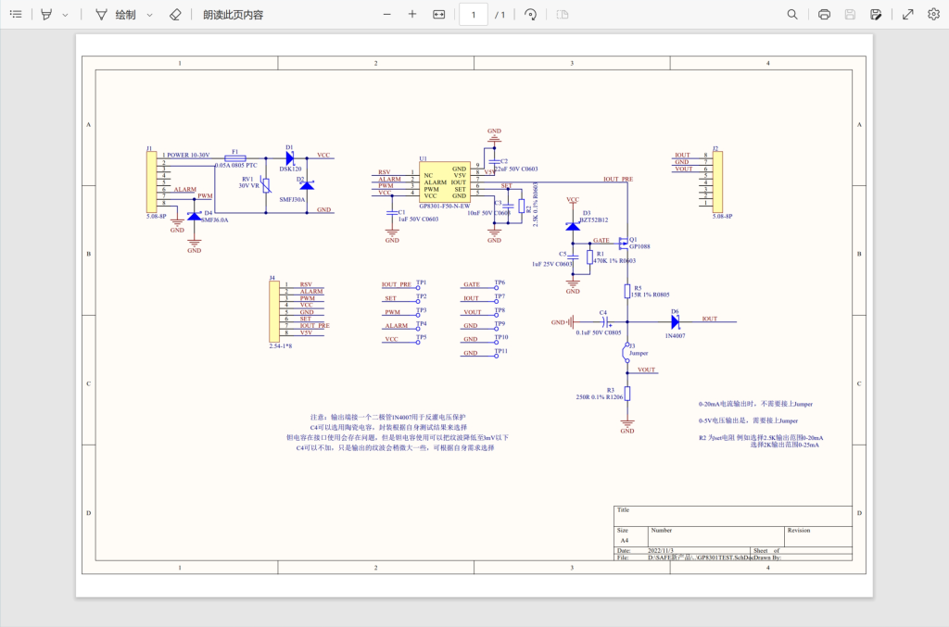Open the table of contents panel
The width and height of the screenshot is (949, 627).
16,15
